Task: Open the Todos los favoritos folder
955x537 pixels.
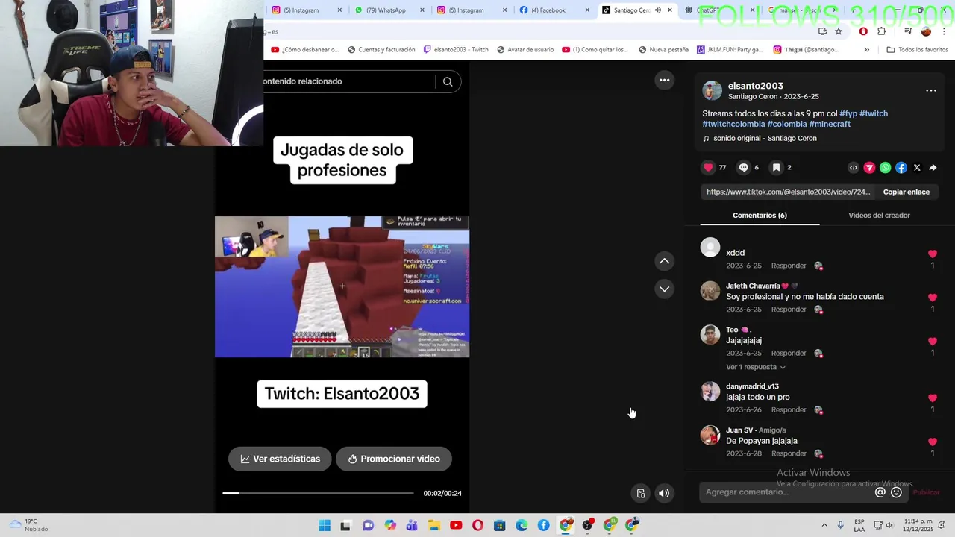Action: point(918,50)
